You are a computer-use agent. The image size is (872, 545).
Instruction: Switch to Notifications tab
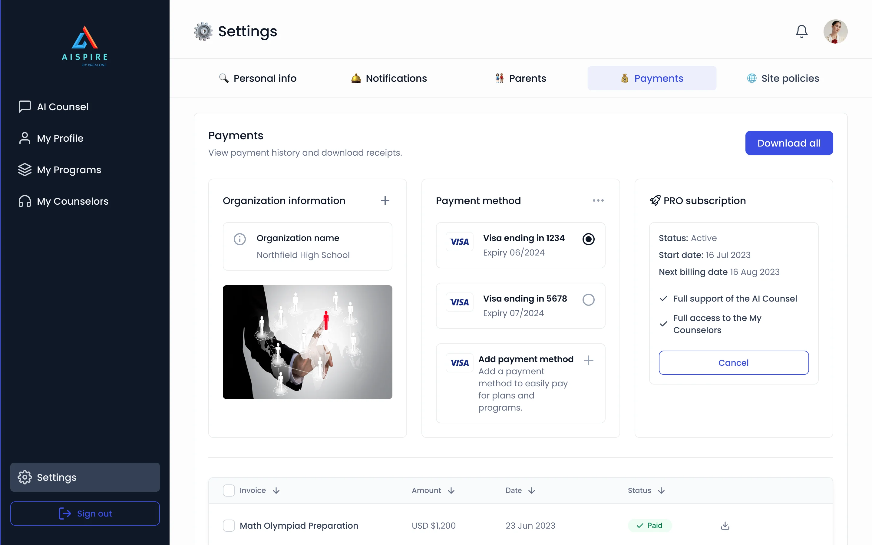pyautogui.click(x=389, y=78)
